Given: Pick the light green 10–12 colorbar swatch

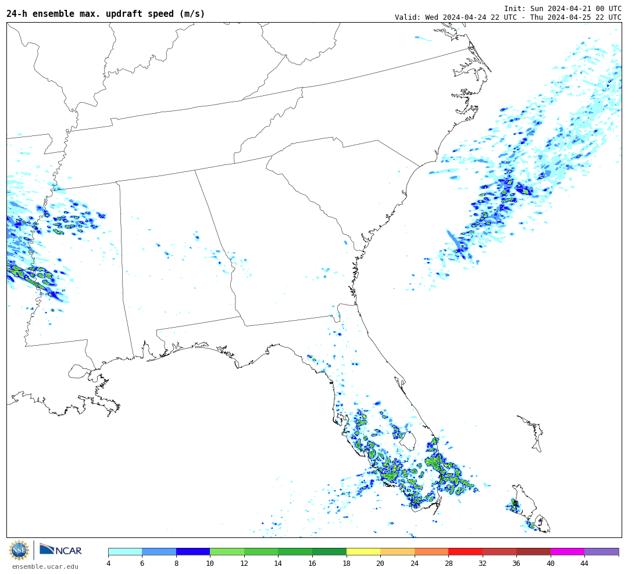Looking at the screenshot, I should coord(227,552).
